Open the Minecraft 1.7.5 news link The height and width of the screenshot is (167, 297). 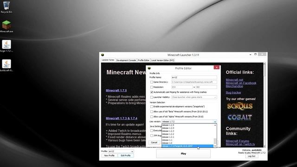(x=116, y=90)
